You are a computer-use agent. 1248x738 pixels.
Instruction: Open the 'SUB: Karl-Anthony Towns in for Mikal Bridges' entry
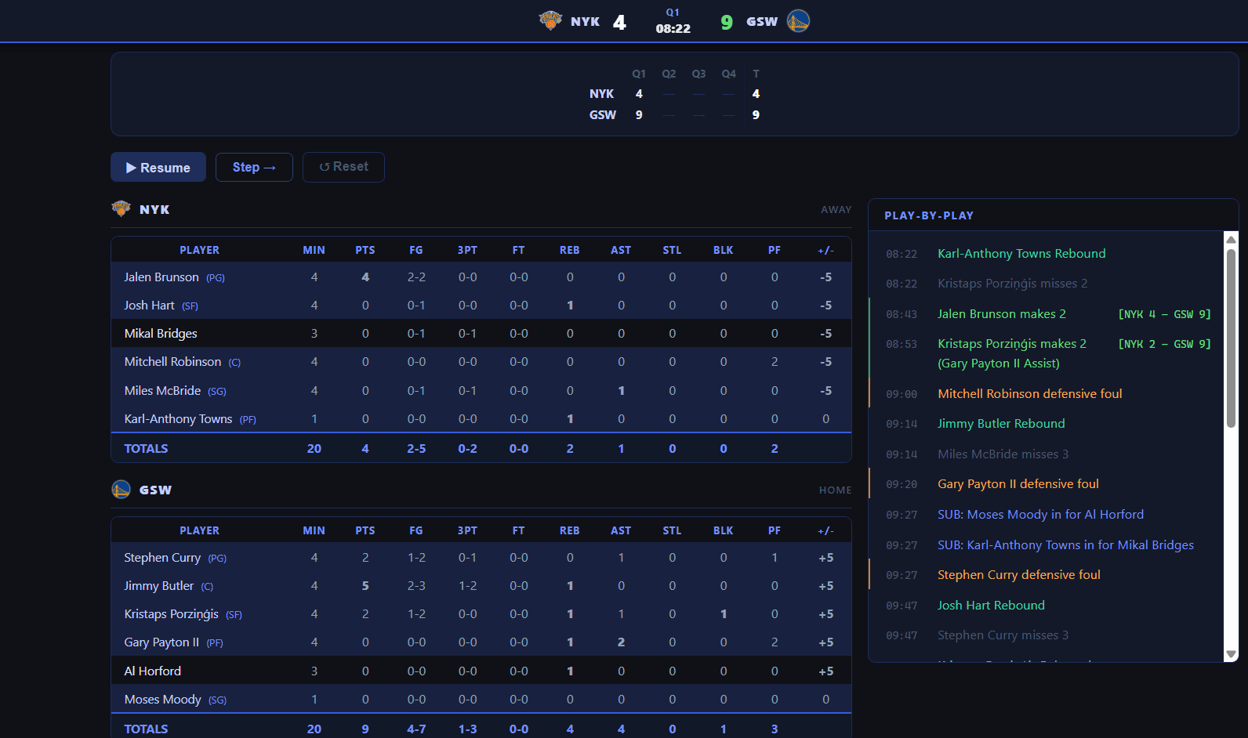tap(1047, 544)
